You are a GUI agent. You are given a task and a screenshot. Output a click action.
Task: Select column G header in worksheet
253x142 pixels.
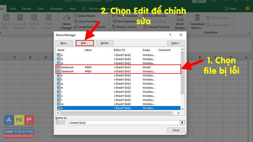(30, 57)
